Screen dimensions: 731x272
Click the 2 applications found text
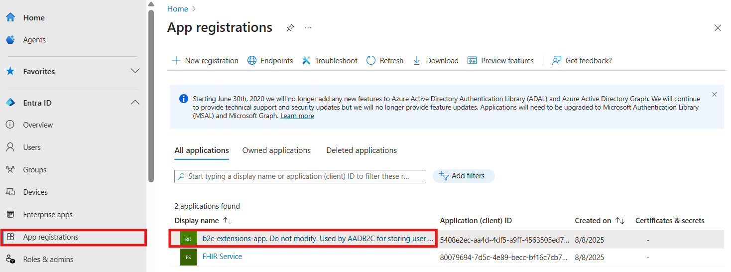point(207,206)
